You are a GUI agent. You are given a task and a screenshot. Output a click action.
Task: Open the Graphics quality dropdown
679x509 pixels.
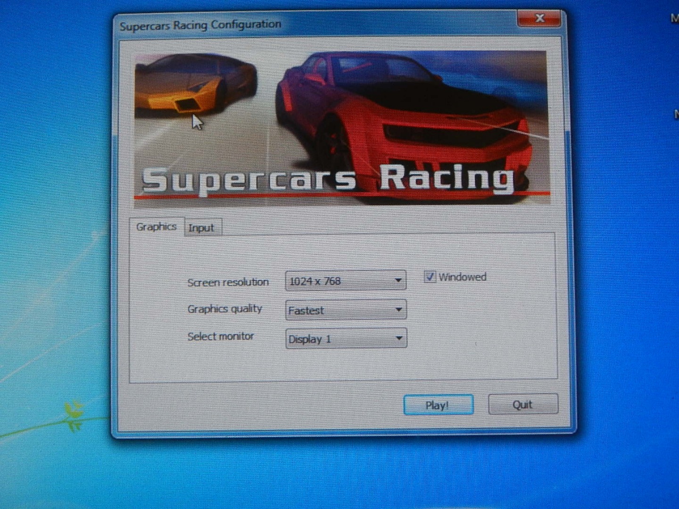346,310
